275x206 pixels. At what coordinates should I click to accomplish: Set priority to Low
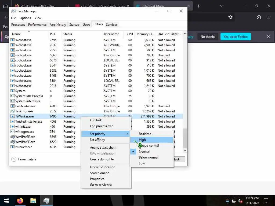[152, 163]
